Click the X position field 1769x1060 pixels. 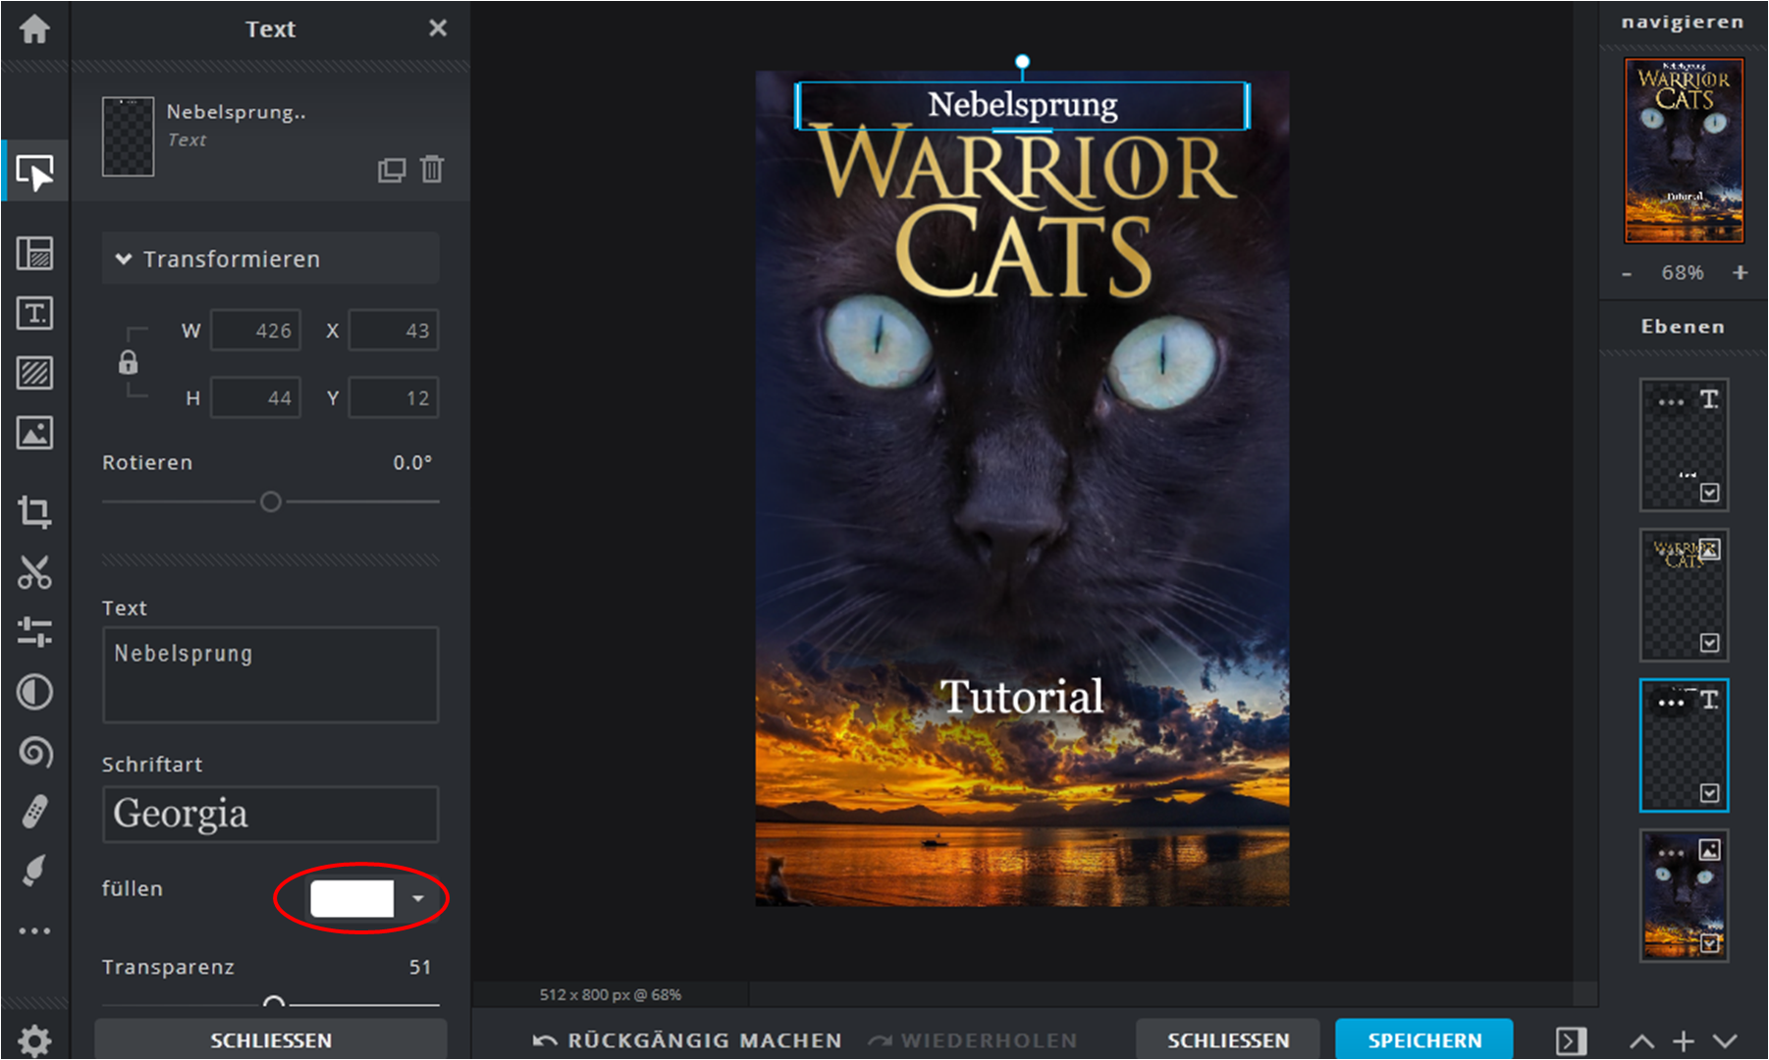click(394, 331)
